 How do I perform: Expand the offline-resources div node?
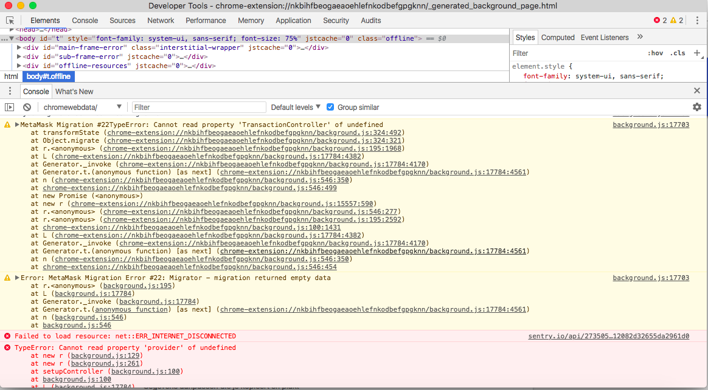point(19,66)
